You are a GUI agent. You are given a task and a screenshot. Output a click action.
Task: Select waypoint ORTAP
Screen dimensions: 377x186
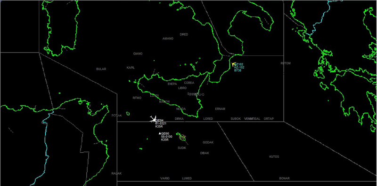coord(269,119)
